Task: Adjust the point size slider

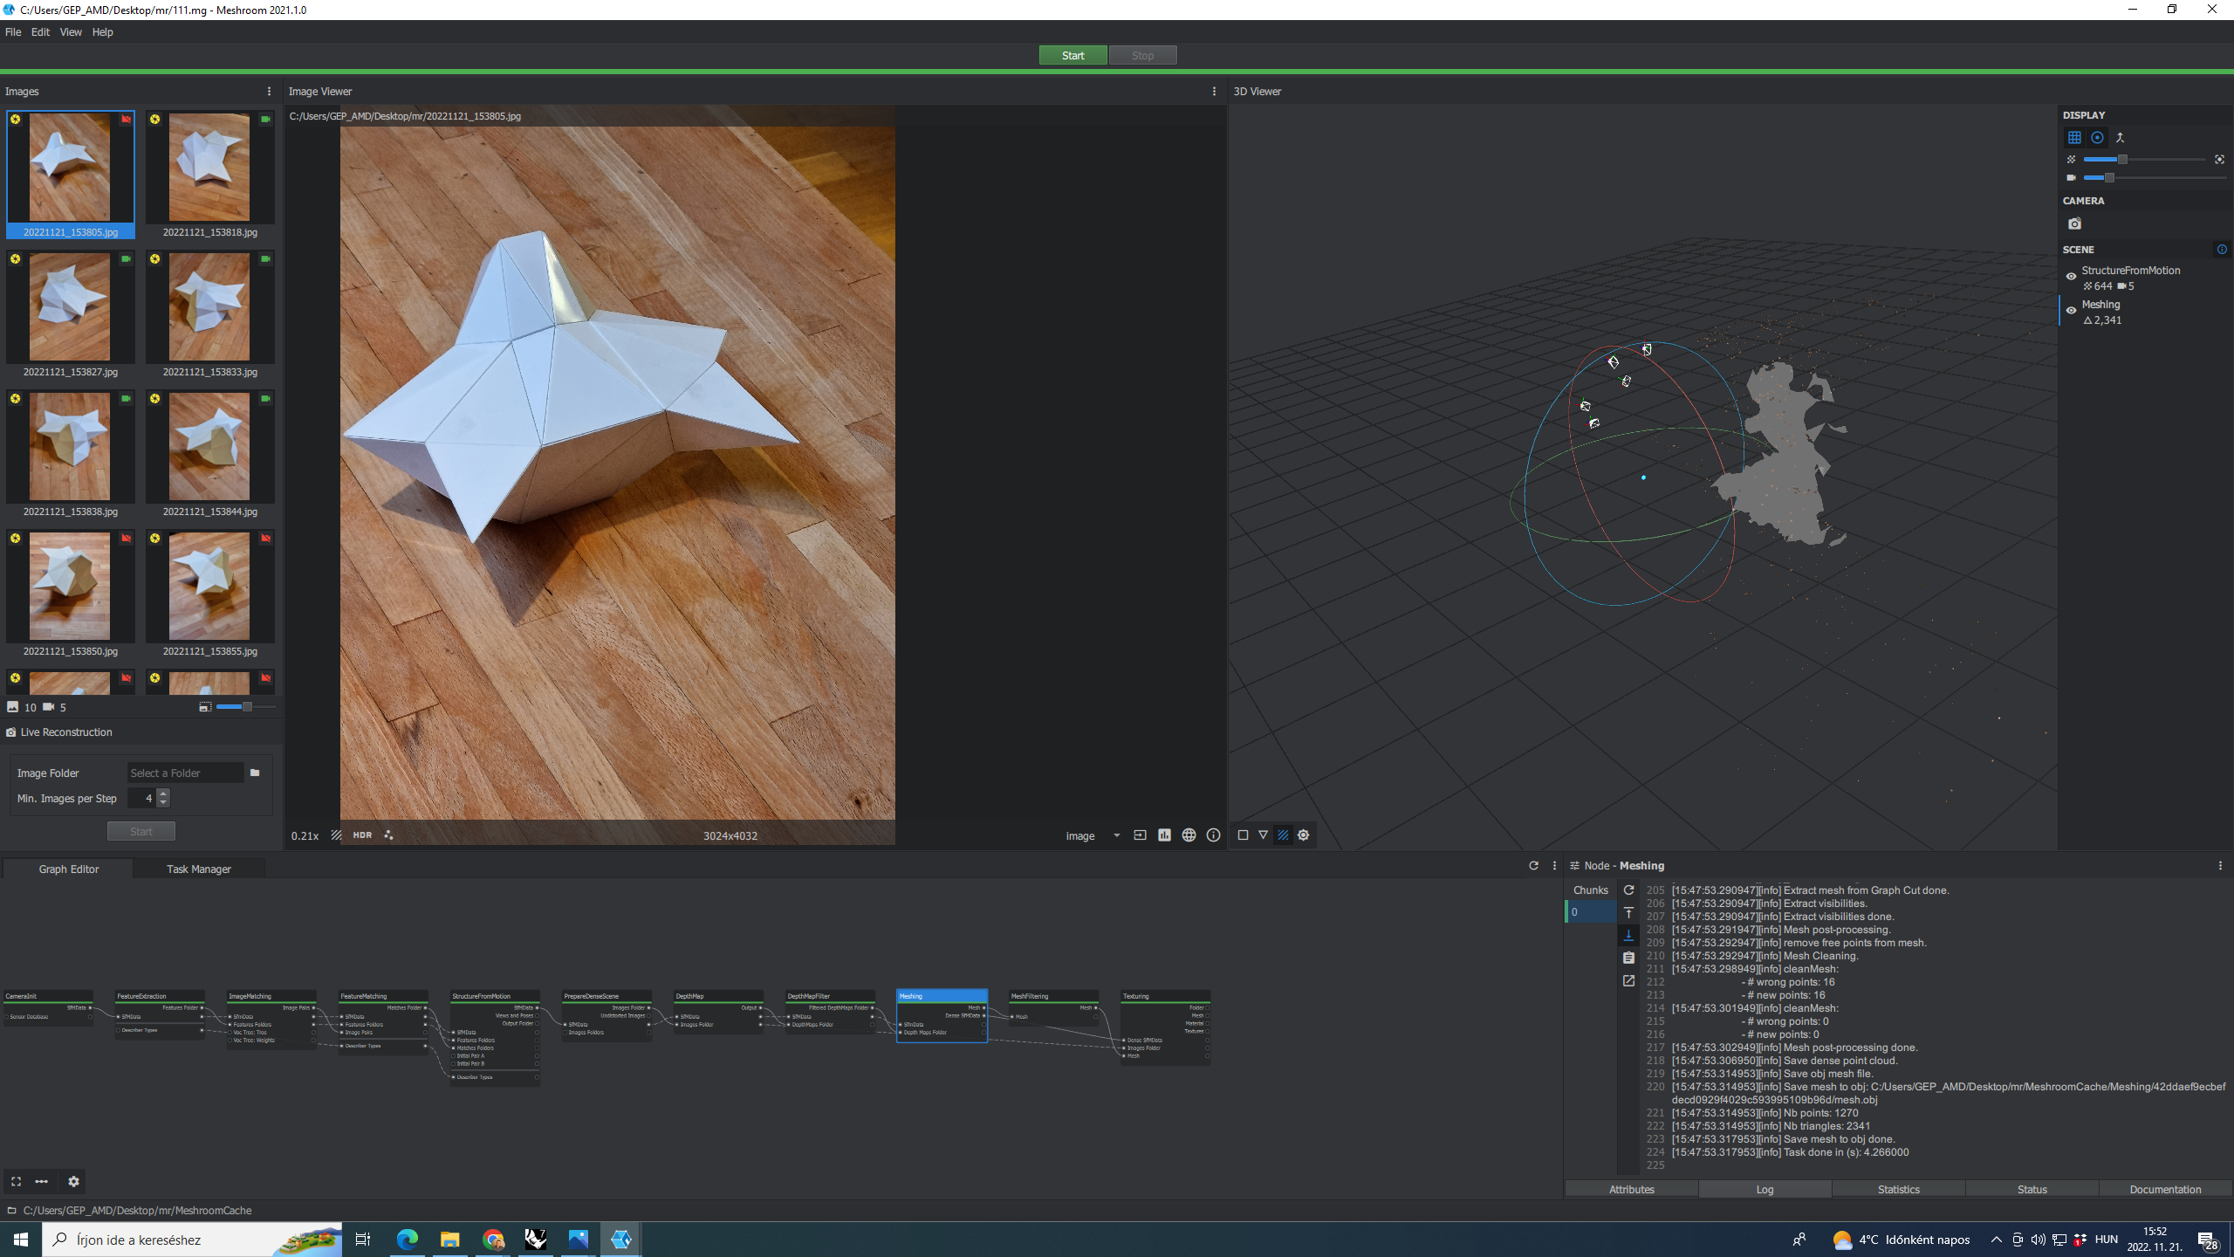Action: [2121, 160]
